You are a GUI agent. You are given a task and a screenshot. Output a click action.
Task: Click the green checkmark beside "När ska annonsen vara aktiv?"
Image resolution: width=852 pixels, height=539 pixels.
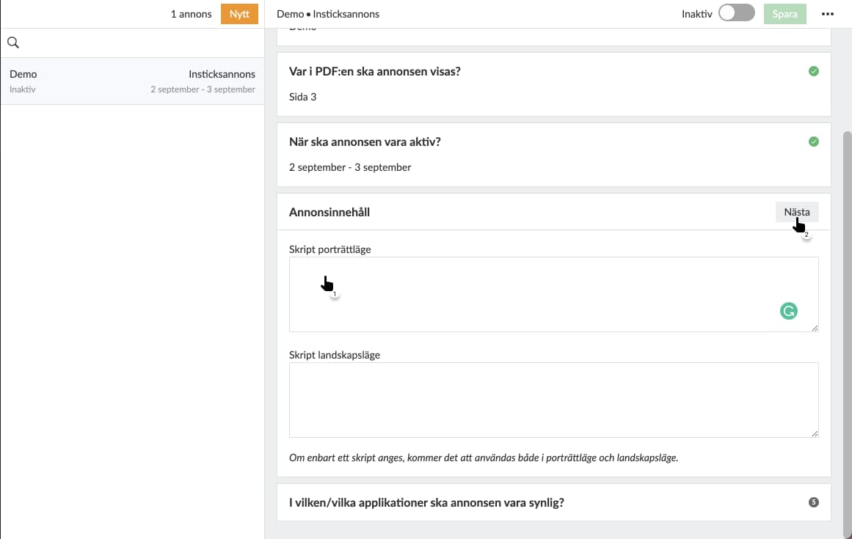813,141
